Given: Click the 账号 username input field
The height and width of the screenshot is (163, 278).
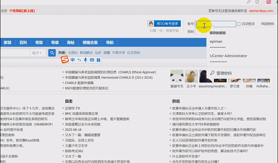Looking at the screenshot, I should [216, 24].
